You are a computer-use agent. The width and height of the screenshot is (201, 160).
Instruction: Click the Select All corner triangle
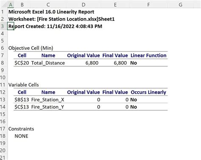tap(4, 5)
